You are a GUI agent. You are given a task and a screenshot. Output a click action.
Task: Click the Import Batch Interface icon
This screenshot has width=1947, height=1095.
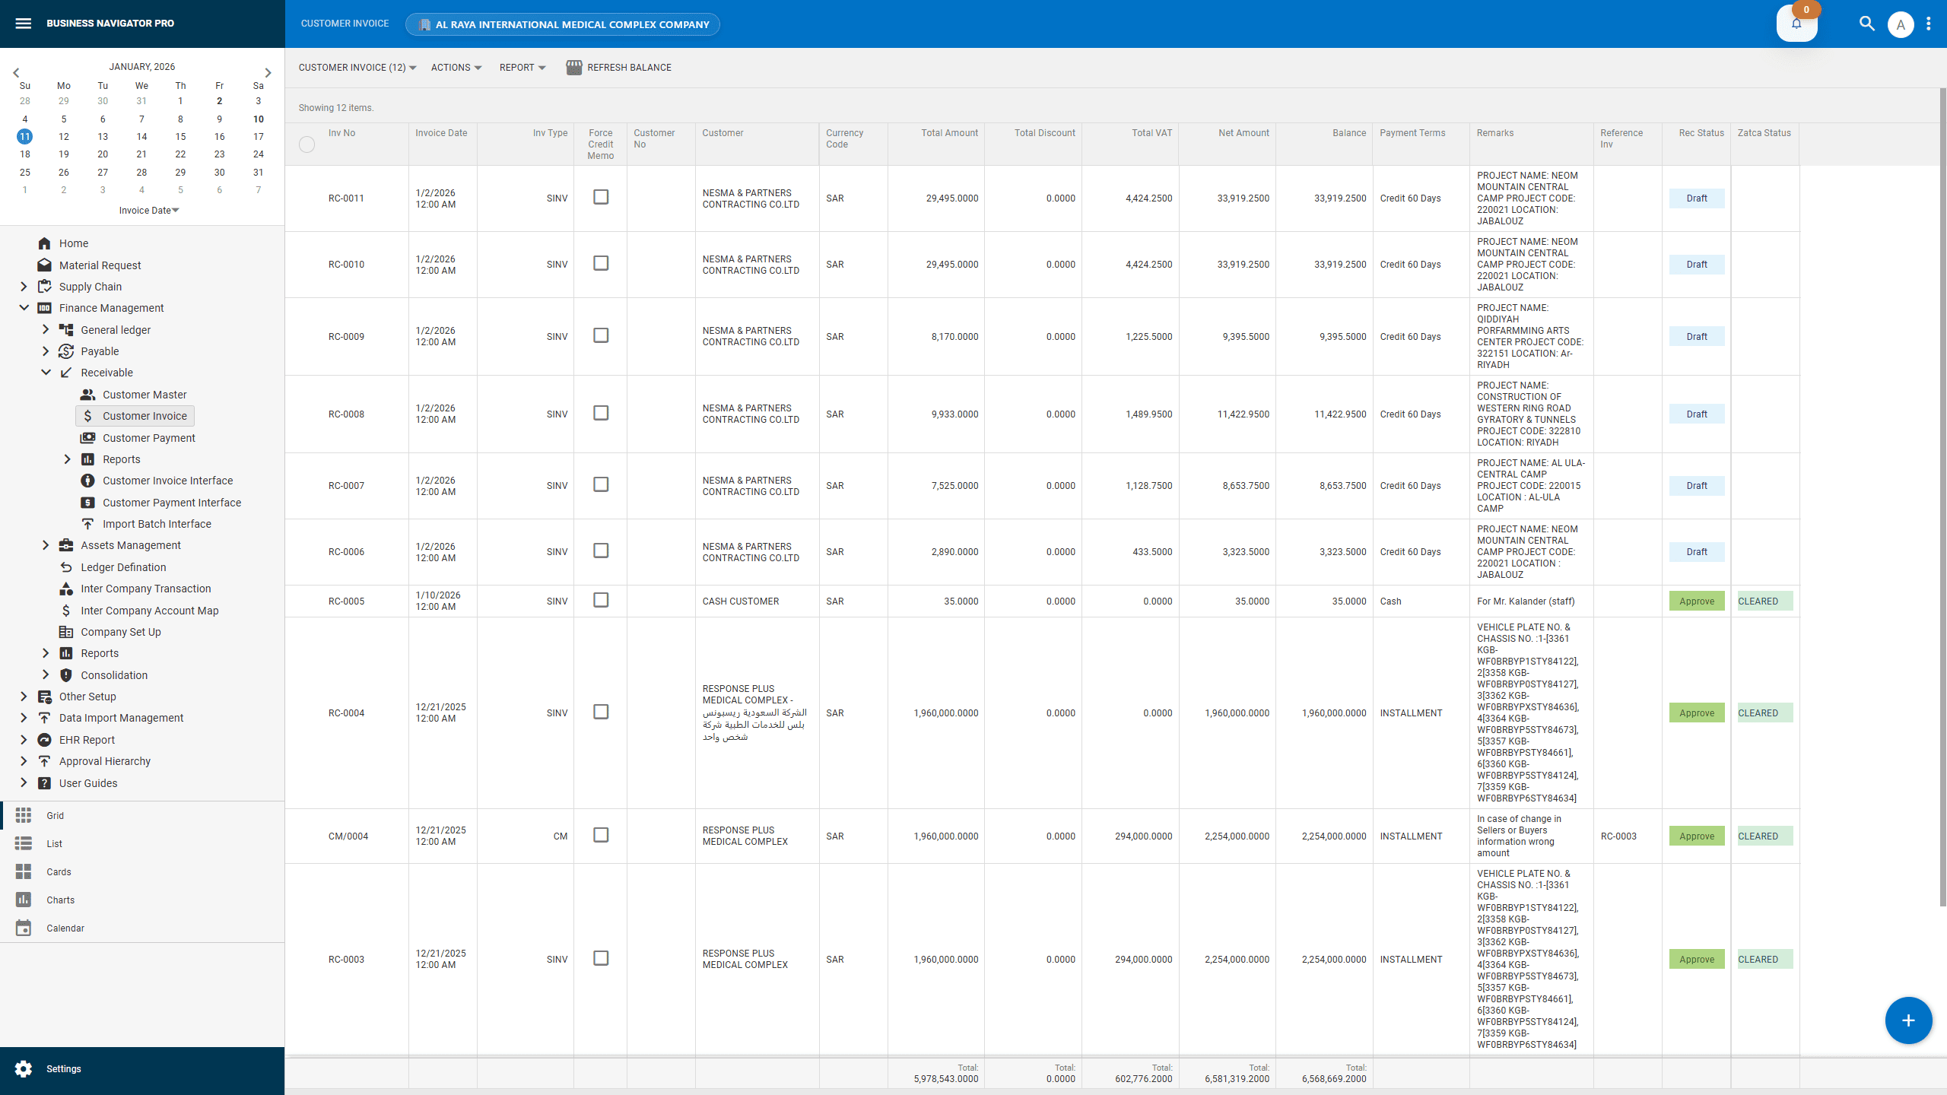tap(88, 523)
